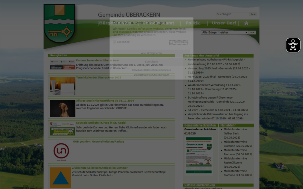The image size is (303, 189).
Task: Open Müllabfuhrtermine Biotonne (26.05.2025)
Action: pyautogui.click(x=238, y=144)
